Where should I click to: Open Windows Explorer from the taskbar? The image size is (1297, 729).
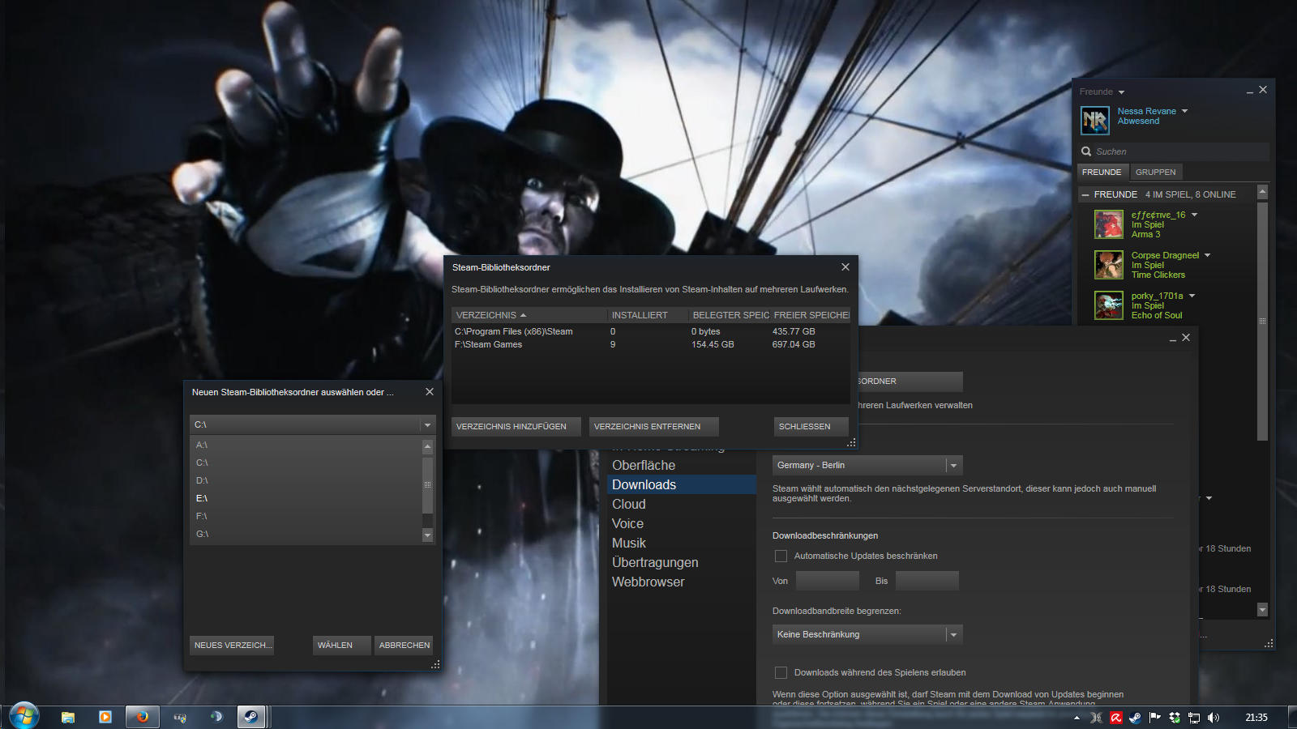point(68,717)
